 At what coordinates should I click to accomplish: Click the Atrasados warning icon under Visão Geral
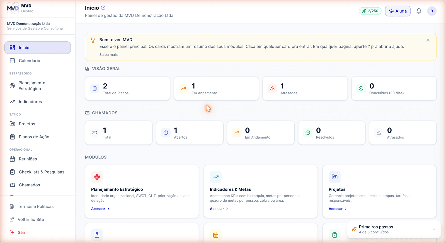point(272,88)
